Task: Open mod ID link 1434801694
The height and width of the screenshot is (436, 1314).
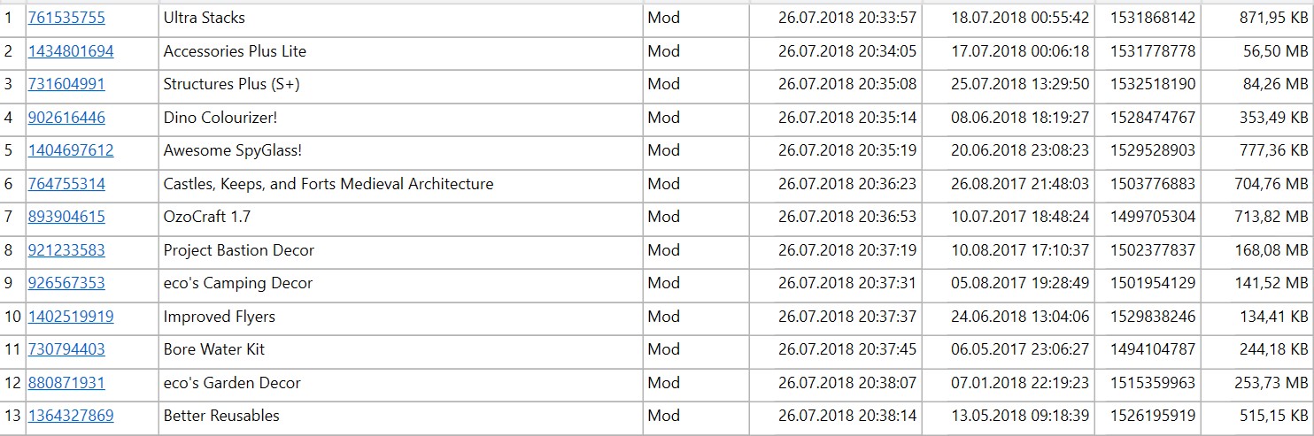Action: pos(71,51)
